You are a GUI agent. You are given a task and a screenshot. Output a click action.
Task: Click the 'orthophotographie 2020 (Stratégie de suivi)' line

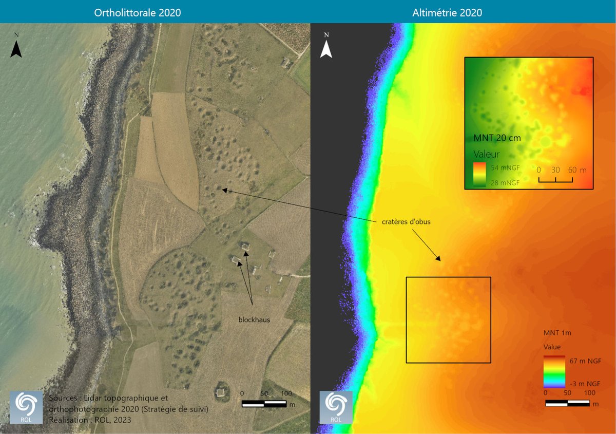[x=128, y=409]
